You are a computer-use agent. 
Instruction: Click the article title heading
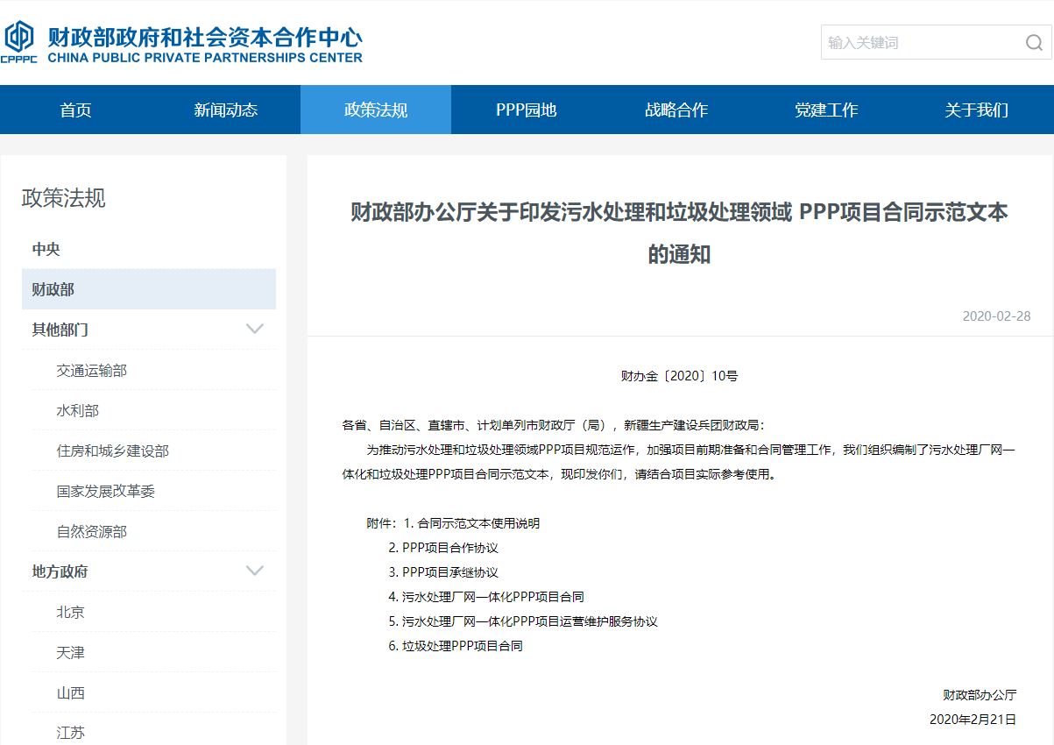pos(679,233)
